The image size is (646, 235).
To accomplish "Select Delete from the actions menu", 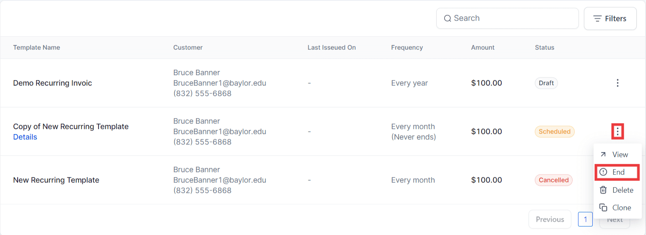I will 623,190.
